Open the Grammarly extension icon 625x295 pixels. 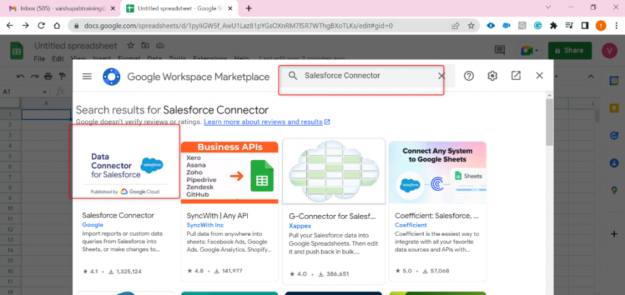[538, 26]
